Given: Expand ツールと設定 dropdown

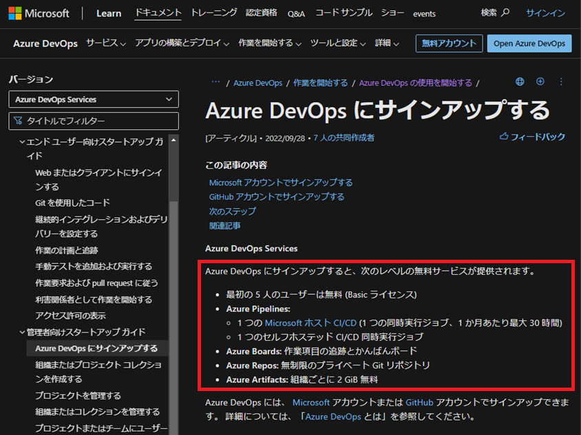Looking at the screenshot, I should [x=338, y=43].
